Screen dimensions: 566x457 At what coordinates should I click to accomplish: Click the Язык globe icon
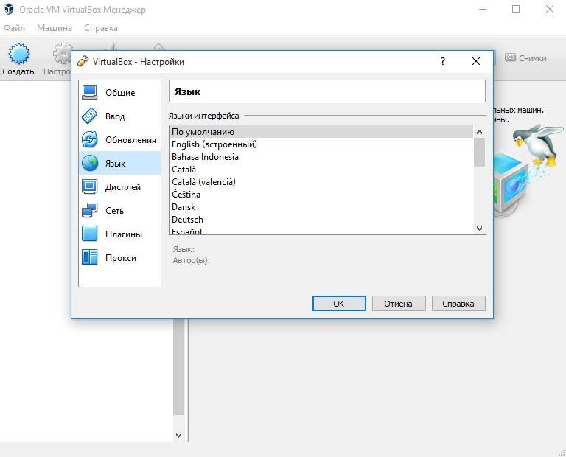(x=89, y=163)
